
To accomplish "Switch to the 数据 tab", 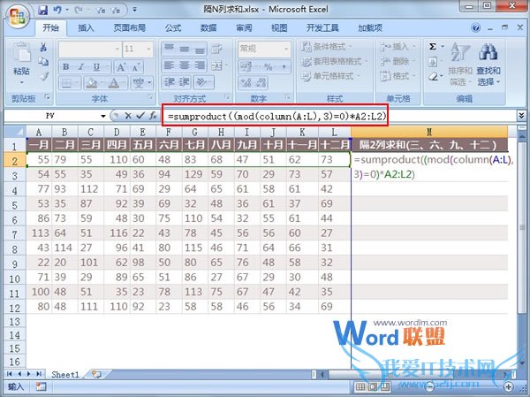I will tap(208, 27).
